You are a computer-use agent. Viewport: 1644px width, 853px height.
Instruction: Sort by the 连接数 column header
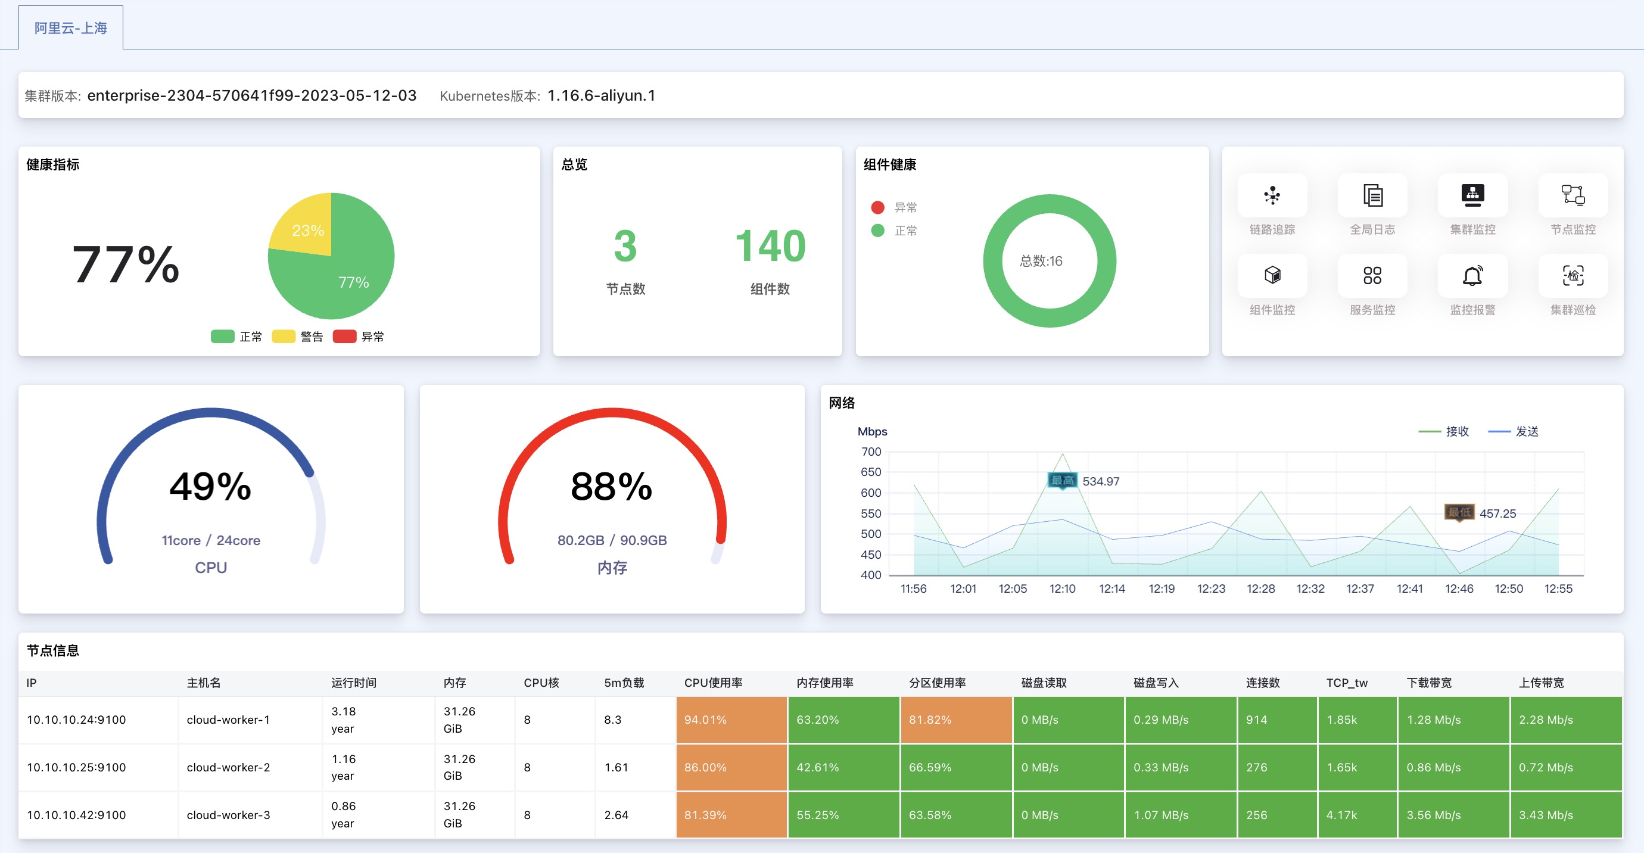1262,683
